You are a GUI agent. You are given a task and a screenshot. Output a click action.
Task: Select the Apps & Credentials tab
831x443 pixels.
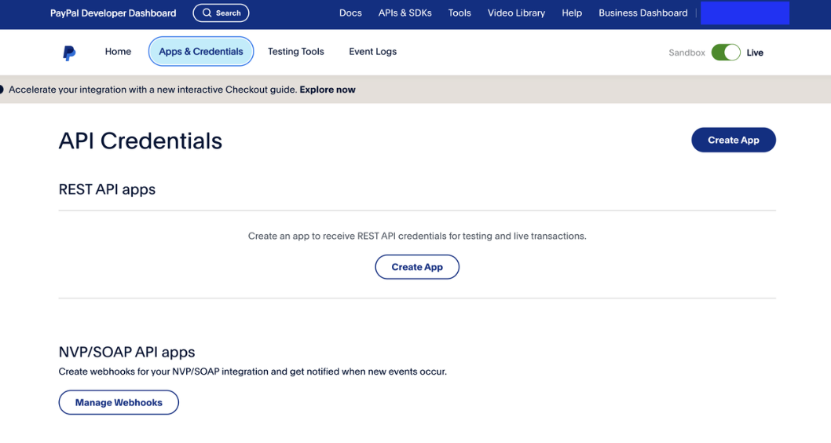tap(201, 51)
